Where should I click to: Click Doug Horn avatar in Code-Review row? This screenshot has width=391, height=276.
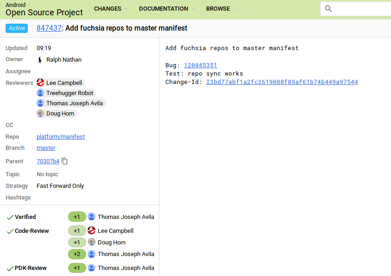[x=92, y=242]
